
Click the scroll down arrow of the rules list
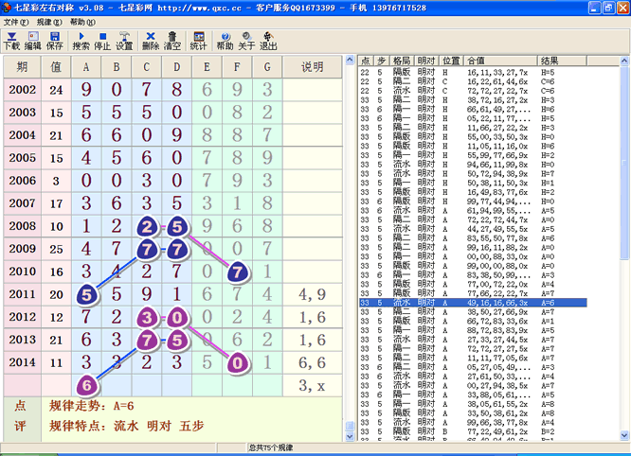624,435
